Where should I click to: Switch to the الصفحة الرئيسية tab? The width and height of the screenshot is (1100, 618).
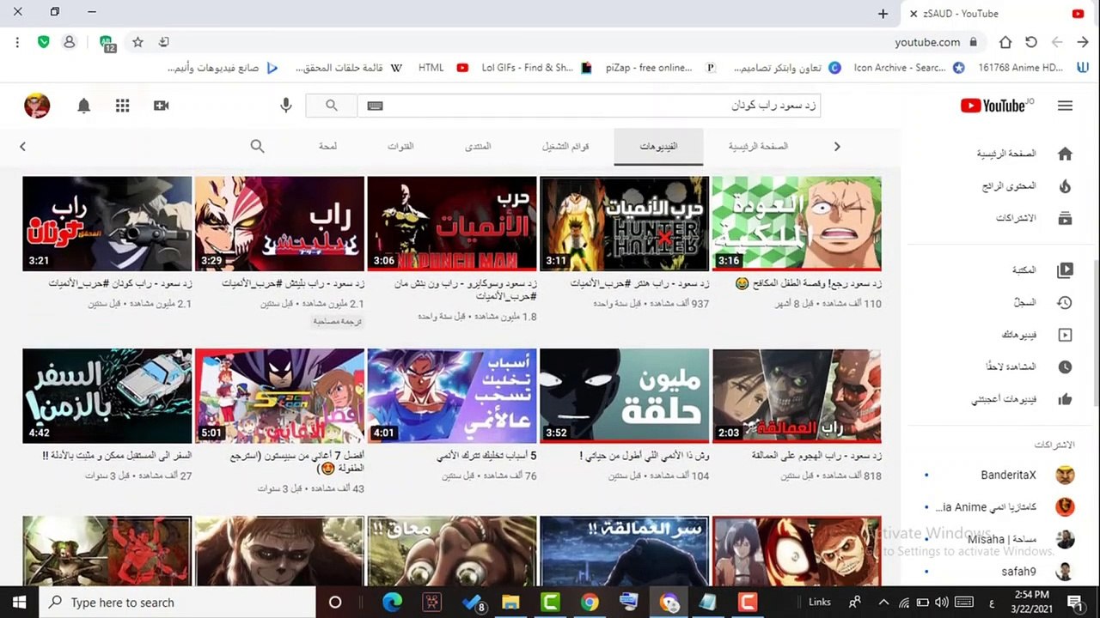[x=758, y=147]
